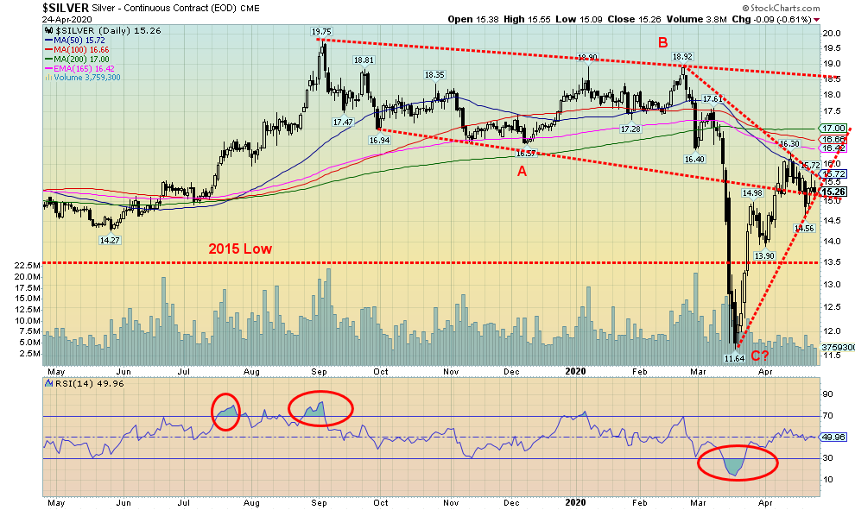Click the red C? wave label
The height and width of the screenshot is (510, 855).
pos(760,355)
